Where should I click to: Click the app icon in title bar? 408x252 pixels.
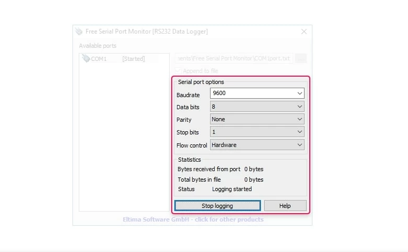tap(79, 31)
